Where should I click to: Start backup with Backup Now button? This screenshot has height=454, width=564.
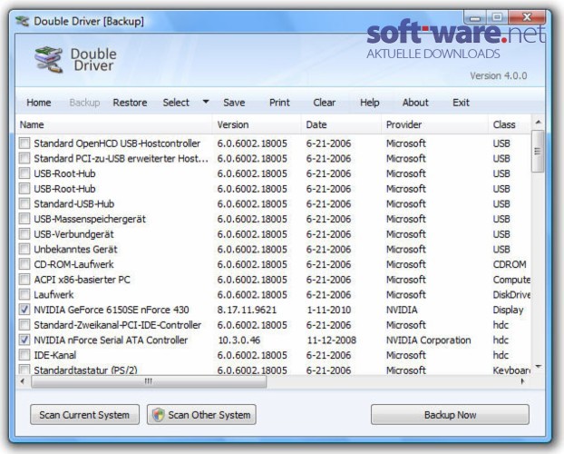(450, 415)
